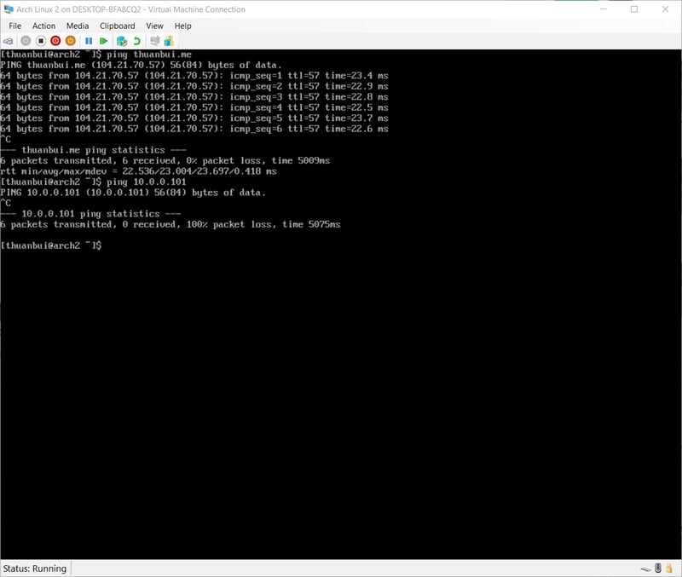Click the Revert checkpoint icon
682x577 pixels.
[137, 40]
